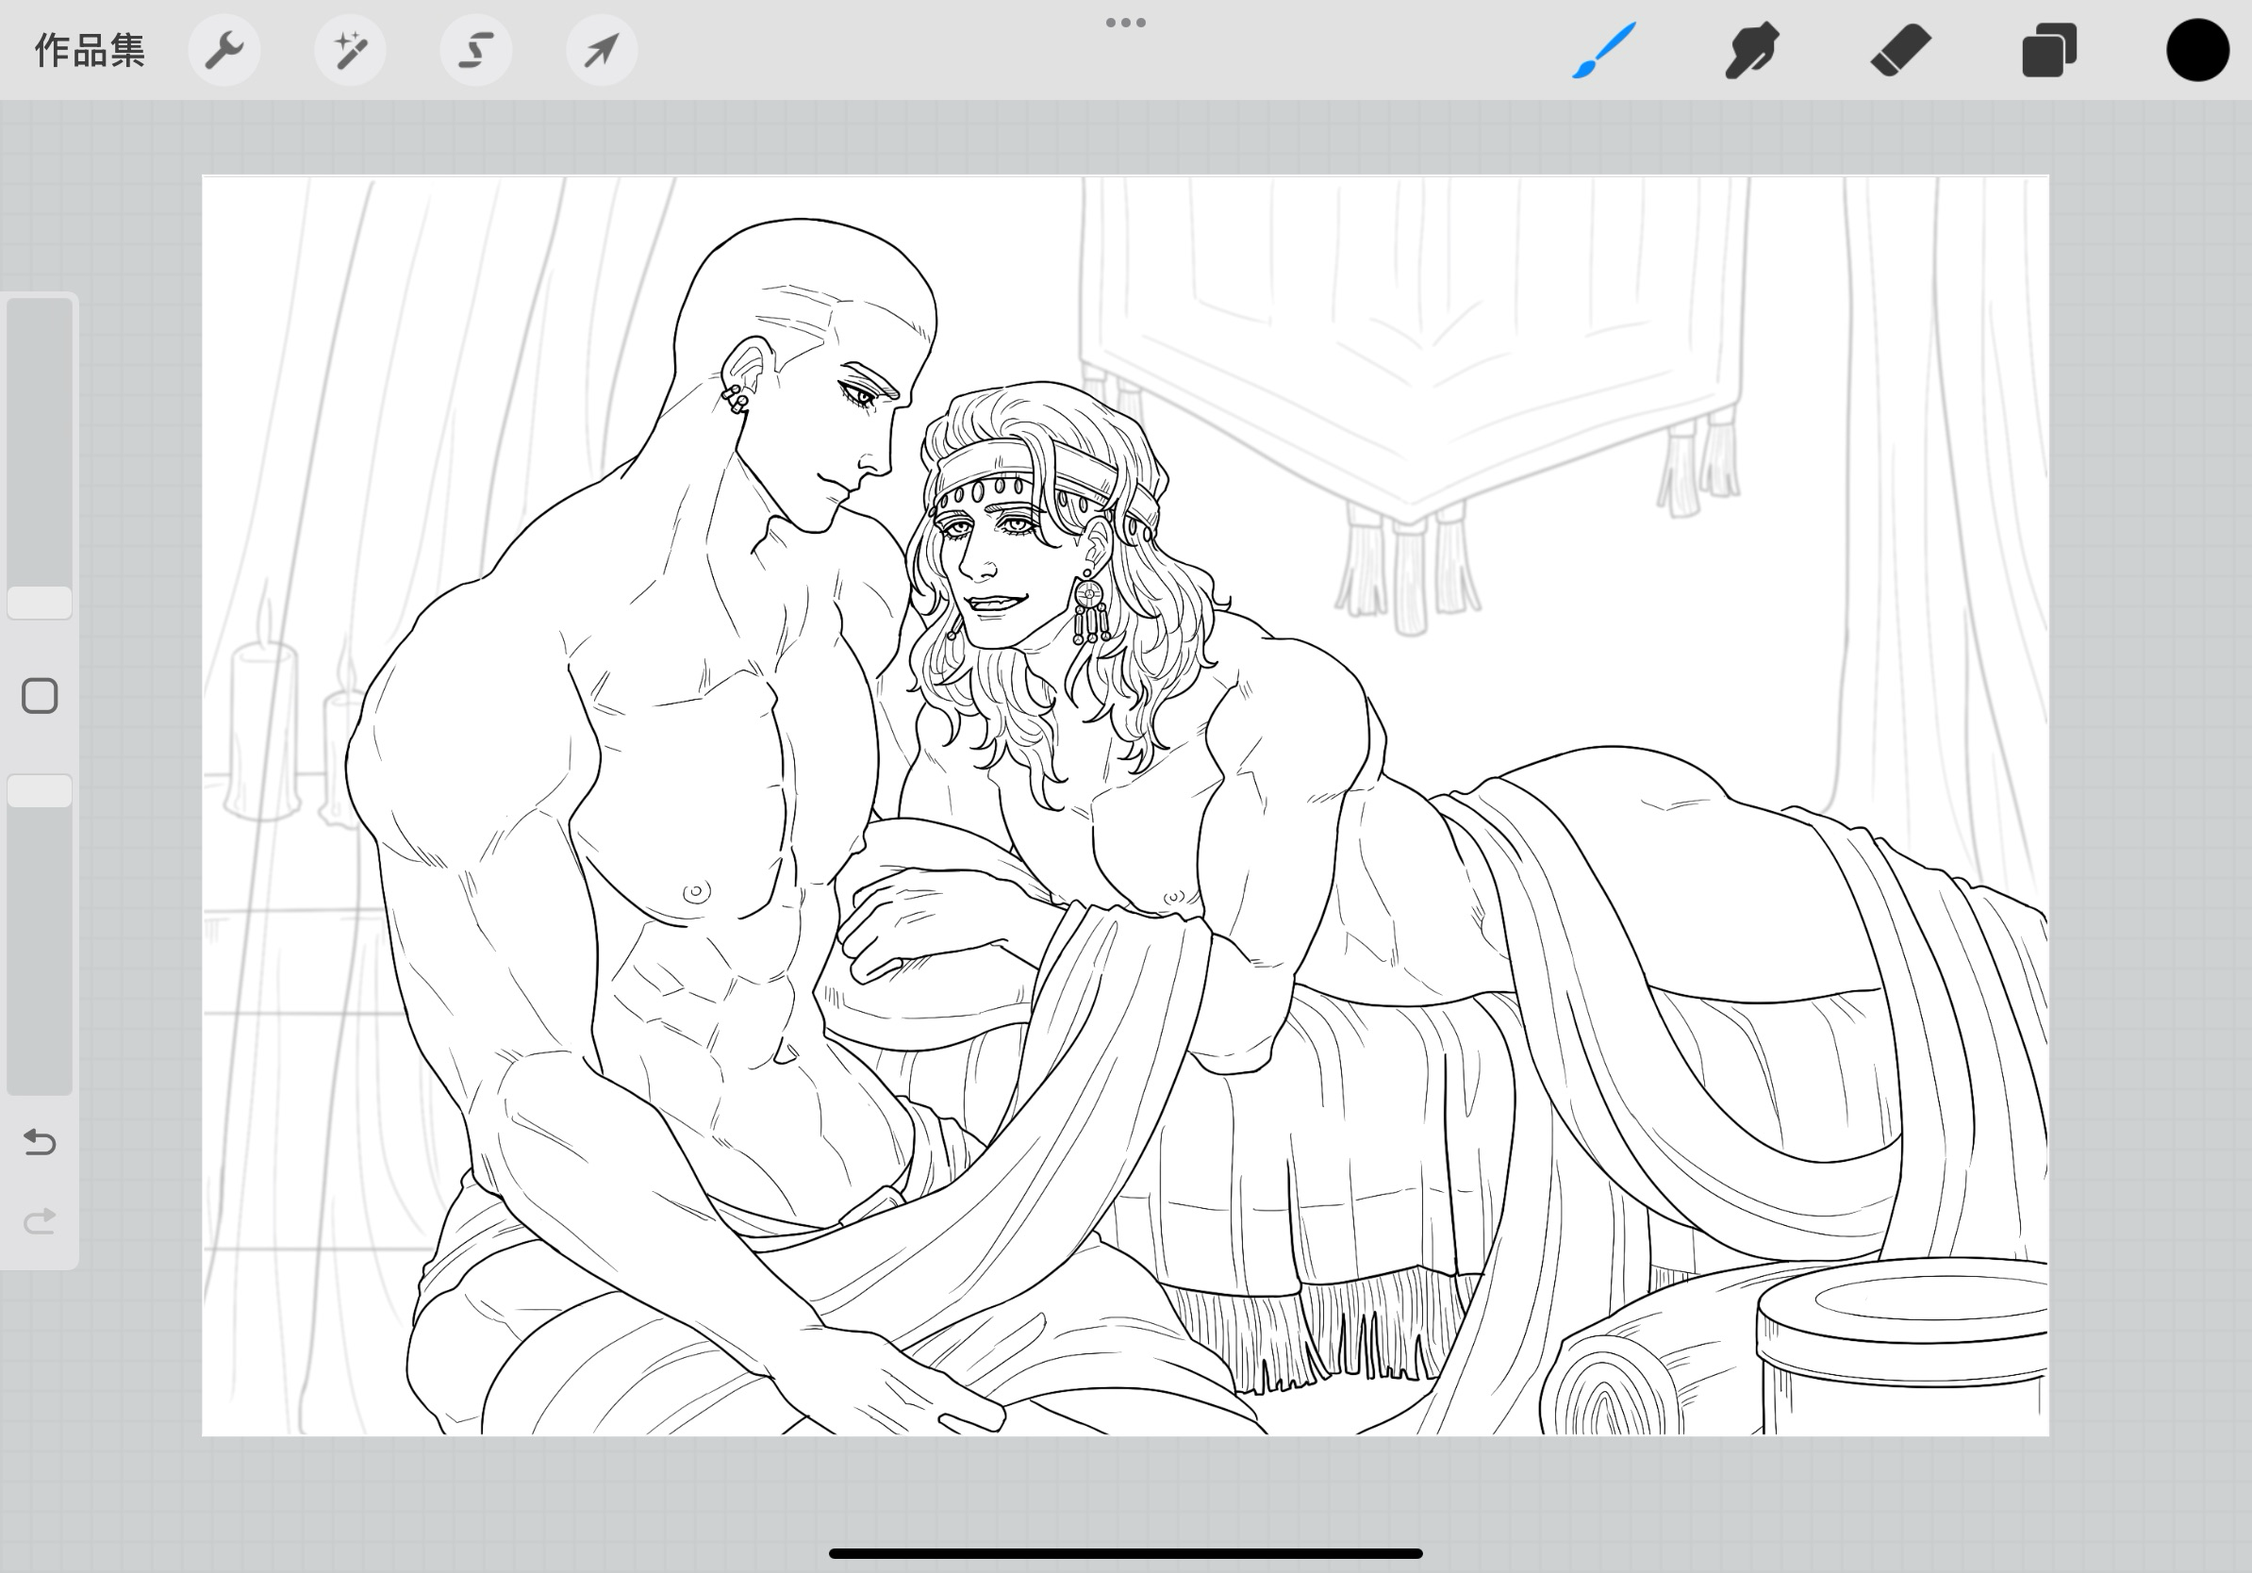Tap the square Modify button in sidebar
Screen dimensions: 2252x1573
point(41,696)
